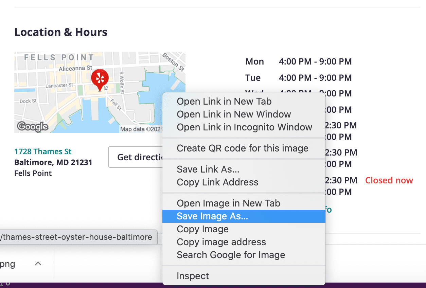426x288 pixels.
Task: Expand the downloaded png file chevron
Action: coord(38,264)
